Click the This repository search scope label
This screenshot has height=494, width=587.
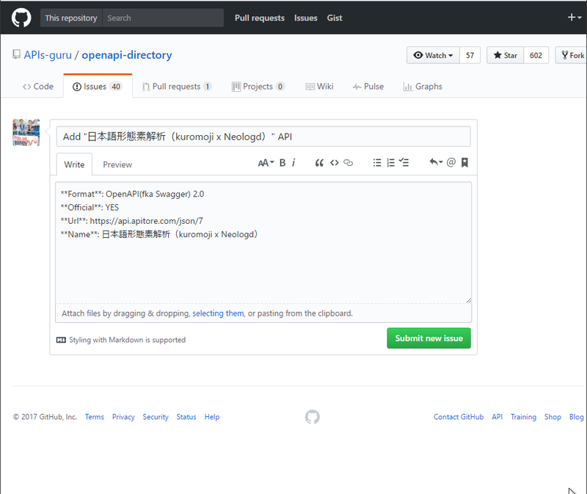(x=71, y=18)
